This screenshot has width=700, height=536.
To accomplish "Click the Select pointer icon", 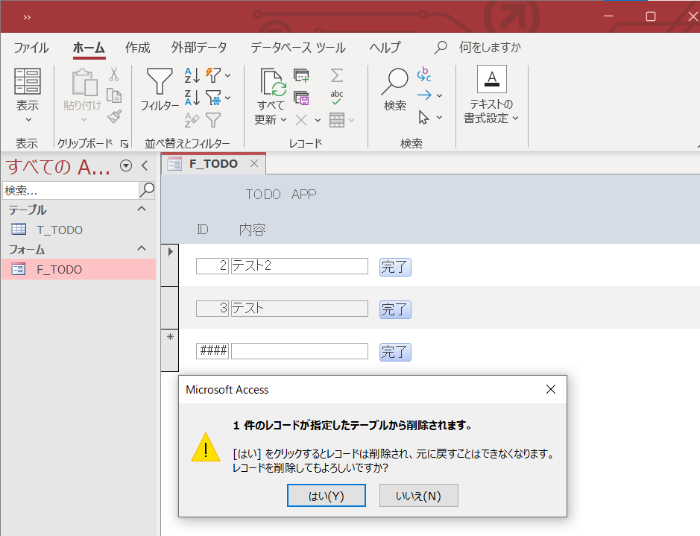I will point(423,117).
